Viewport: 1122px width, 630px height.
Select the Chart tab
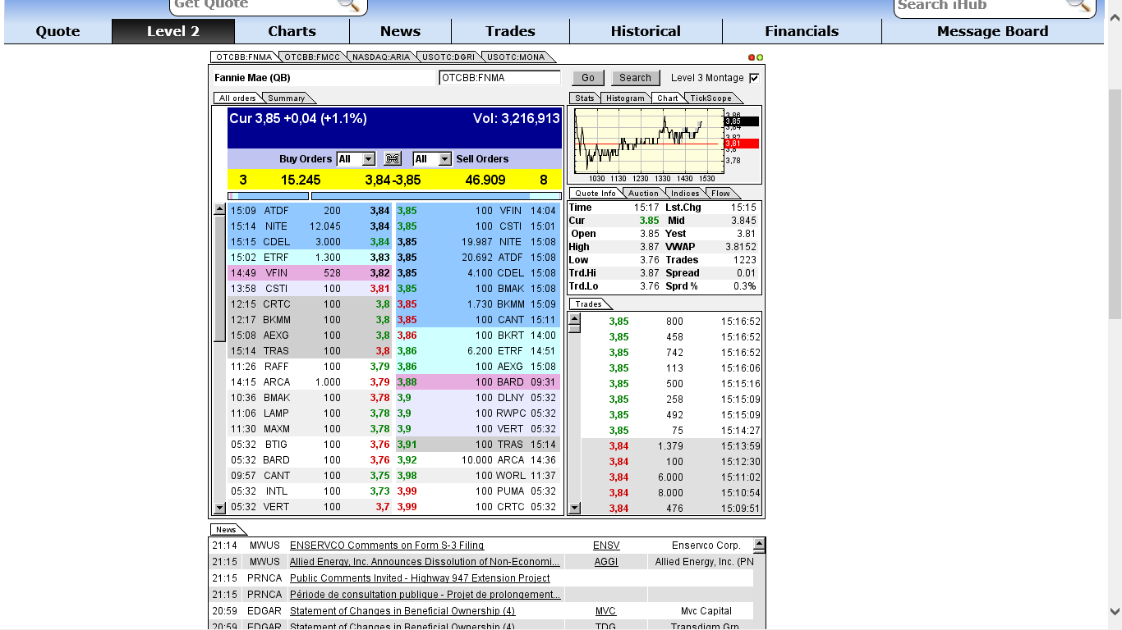click(668, 98)
